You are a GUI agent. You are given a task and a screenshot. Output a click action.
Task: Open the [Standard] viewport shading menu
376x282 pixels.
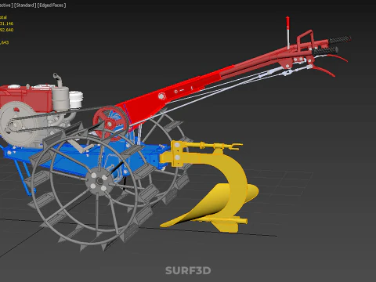click(x=25, y=5)
